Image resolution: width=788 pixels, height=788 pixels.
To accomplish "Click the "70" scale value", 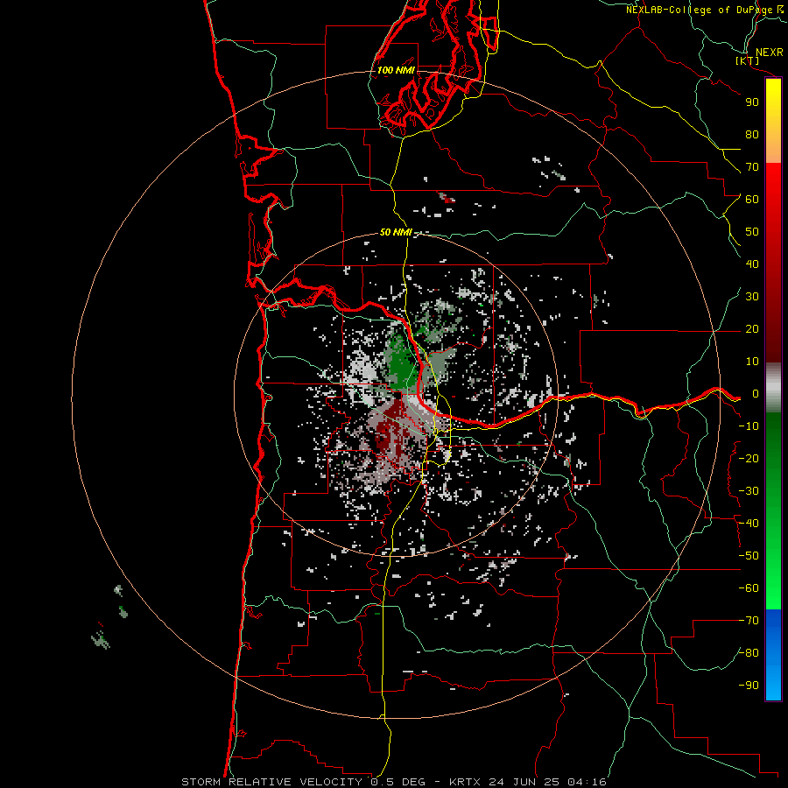I will (752, 167).
